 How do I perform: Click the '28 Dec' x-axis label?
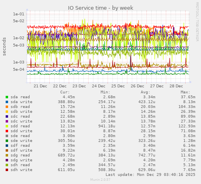pos(176,86)
